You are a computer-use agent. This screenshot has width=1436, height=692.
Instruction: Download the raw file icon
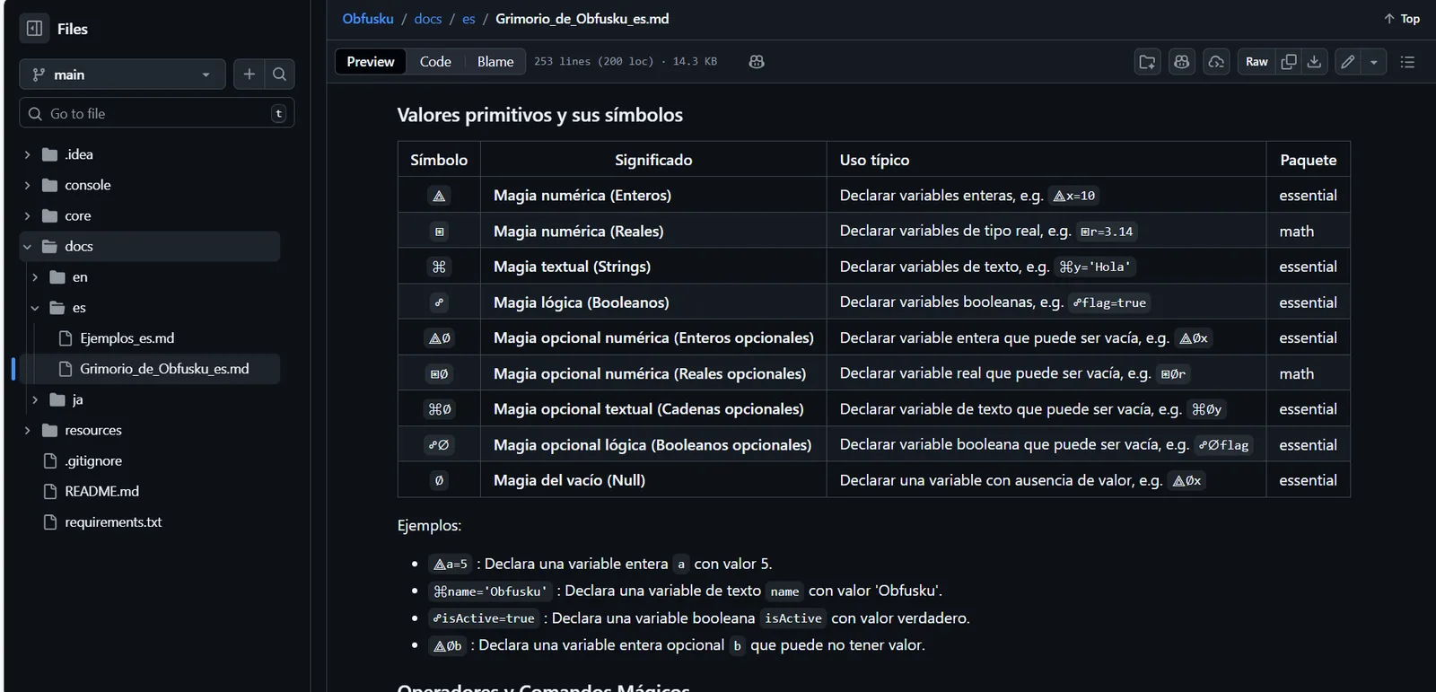(x=1314, y=61)
